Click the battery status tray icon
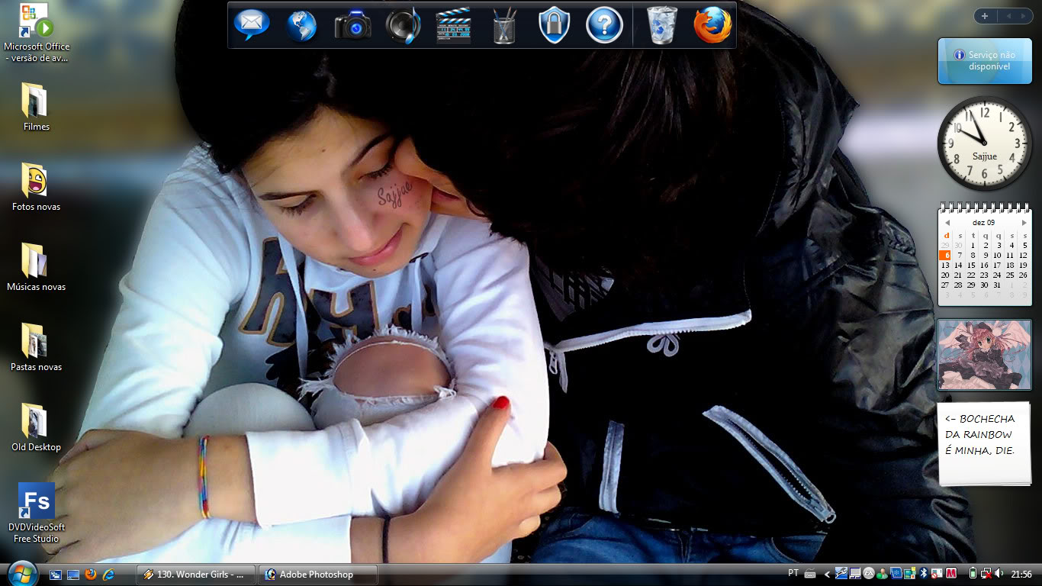The image size is (1042, 586). tap(973, 573)
